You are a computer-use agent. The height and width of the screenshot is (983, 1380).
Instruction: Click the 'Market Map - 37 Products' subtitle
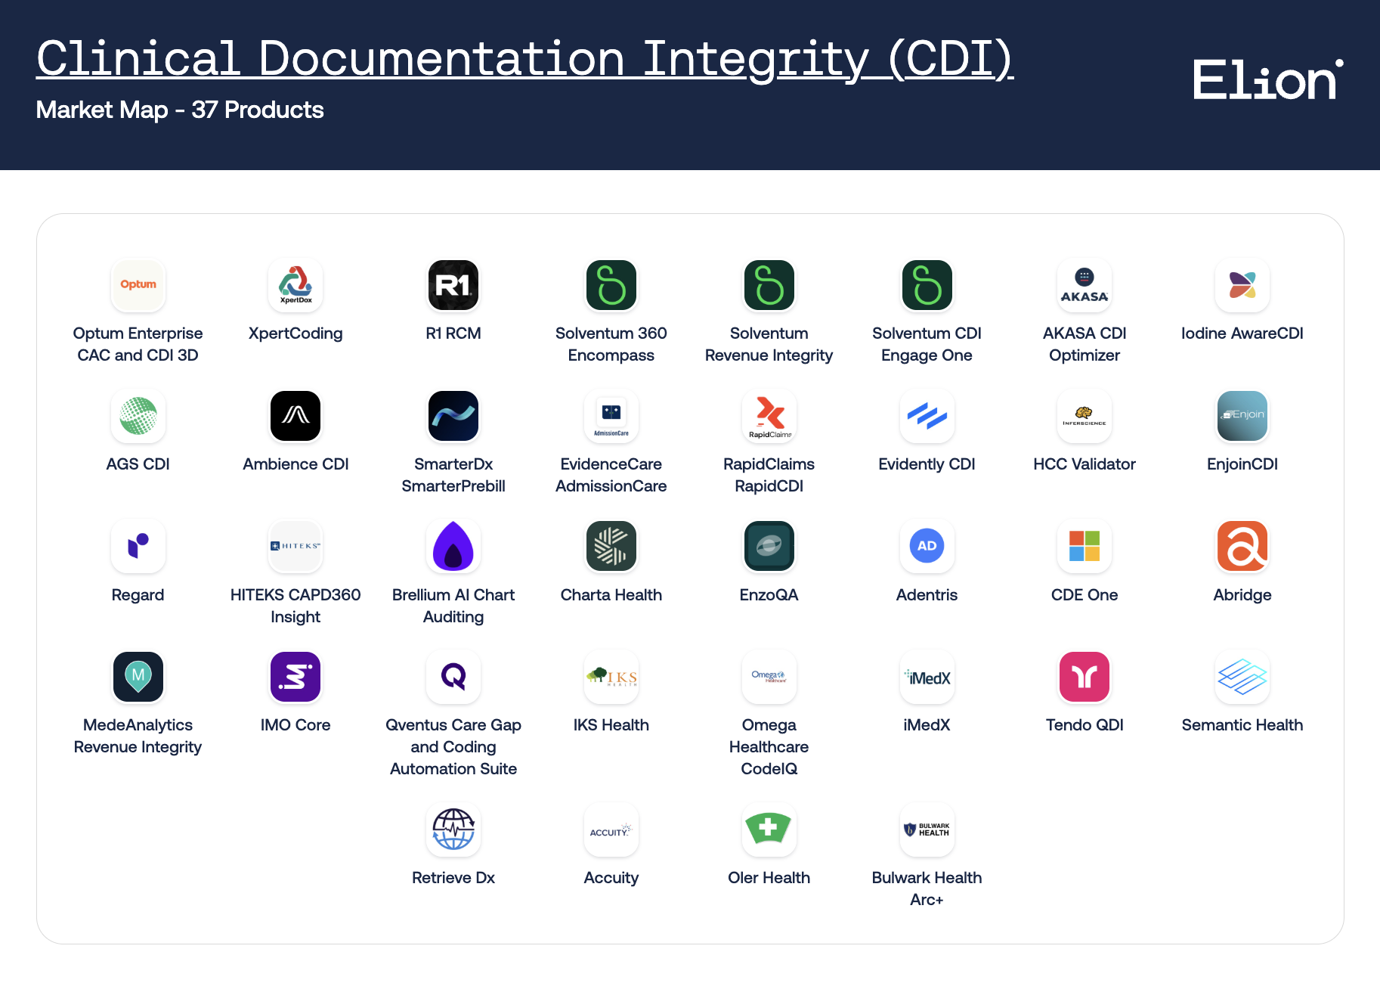(x=180, y=110)
